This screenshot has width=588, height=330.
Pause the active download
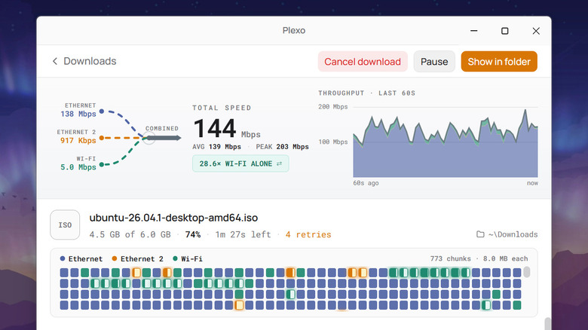pyautogui.click(x=434, y=62)
